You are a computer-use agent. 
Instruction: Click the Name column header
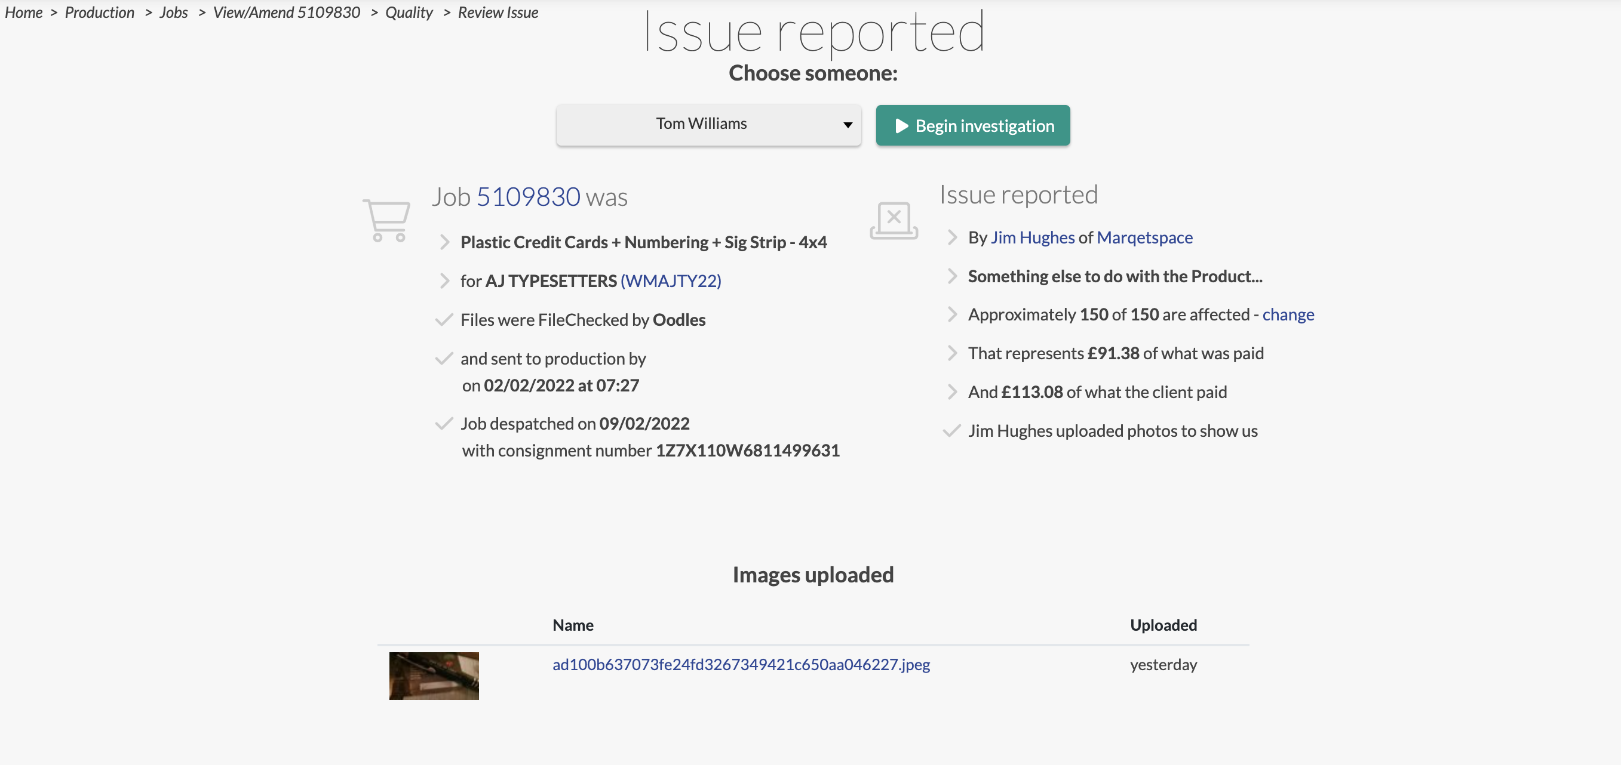[x=573, y=625]
